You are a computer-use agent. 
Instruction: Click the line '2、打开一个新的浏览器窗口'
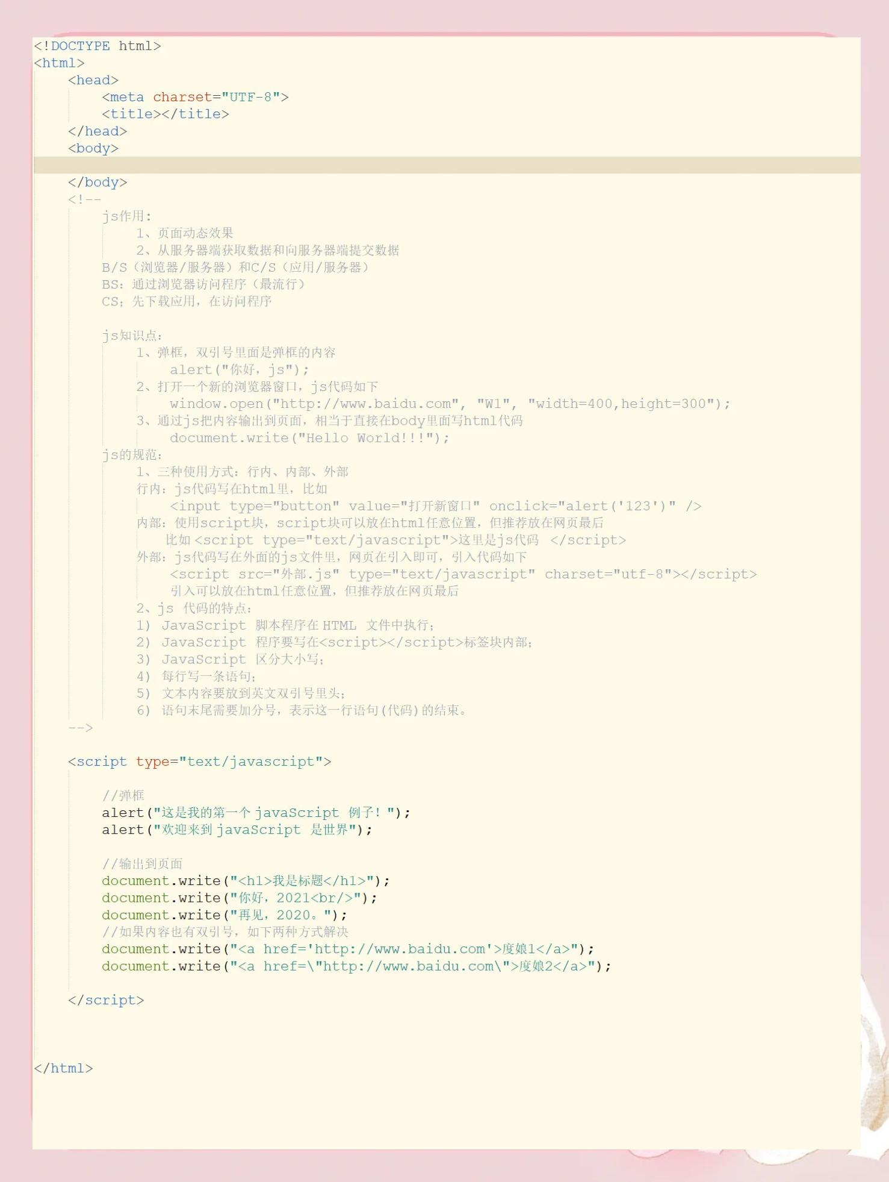(257, 387)
